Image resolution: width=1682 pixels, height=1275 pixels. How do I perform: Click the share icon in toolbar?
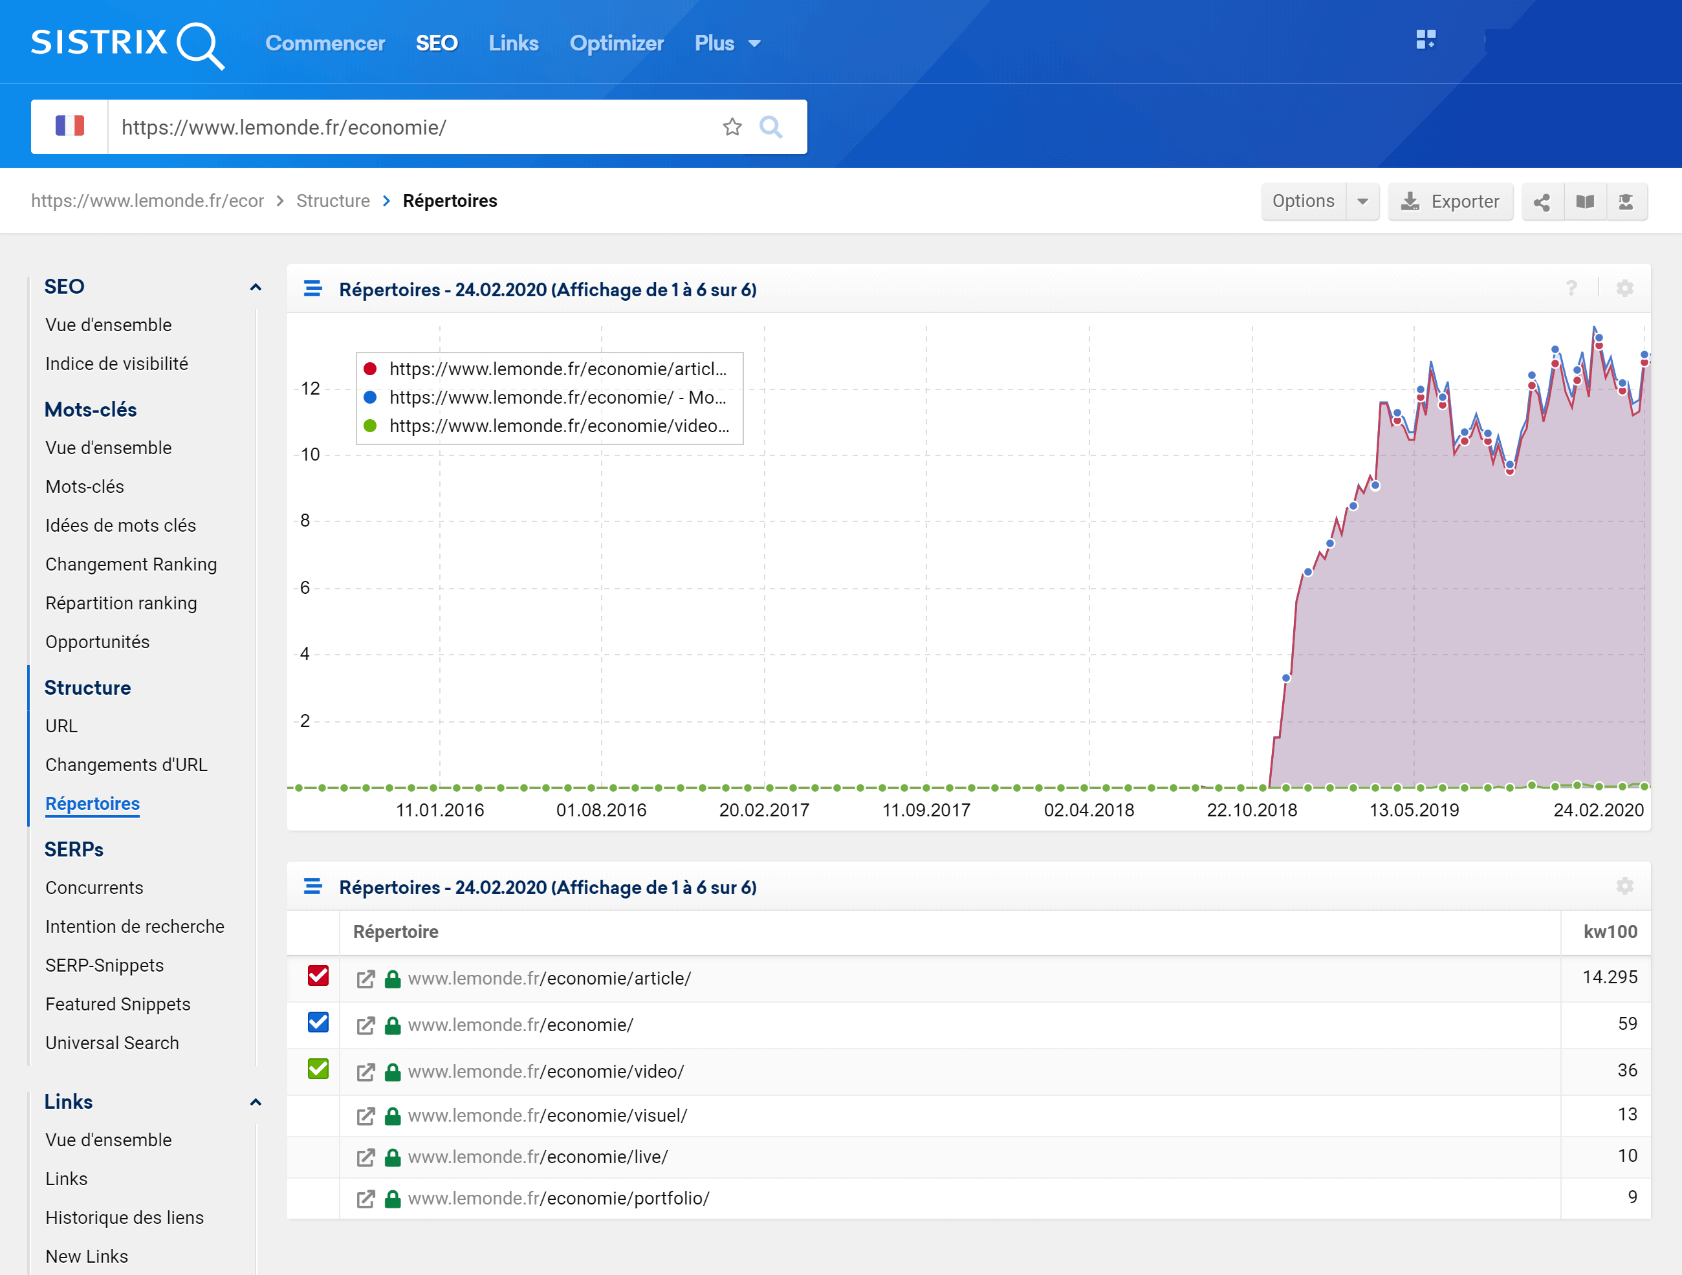(x=1542, y=201)
